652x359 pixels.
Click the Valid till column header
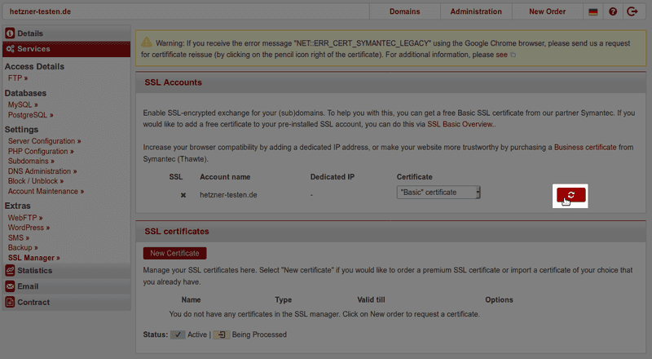click(x=371, y=300)
